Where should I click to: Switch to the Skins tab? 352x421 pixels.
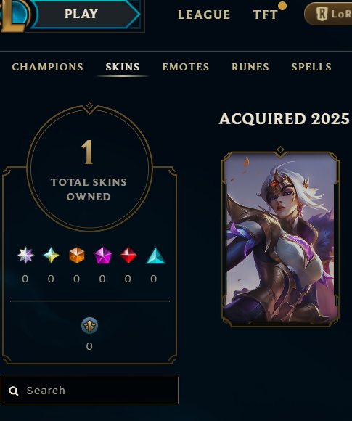tap(123, 67)
